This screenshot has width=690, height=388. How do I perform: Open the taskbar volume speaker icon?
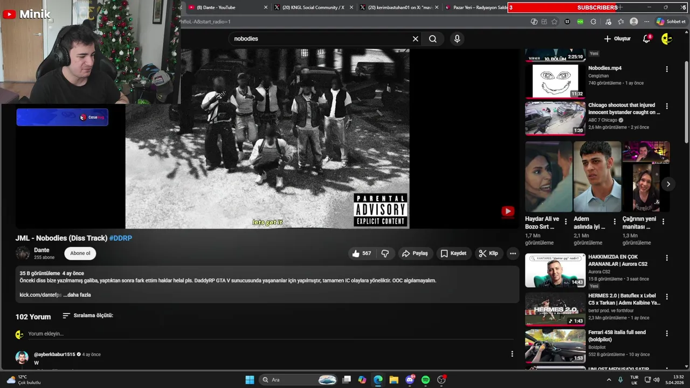(x=657, y=380)
